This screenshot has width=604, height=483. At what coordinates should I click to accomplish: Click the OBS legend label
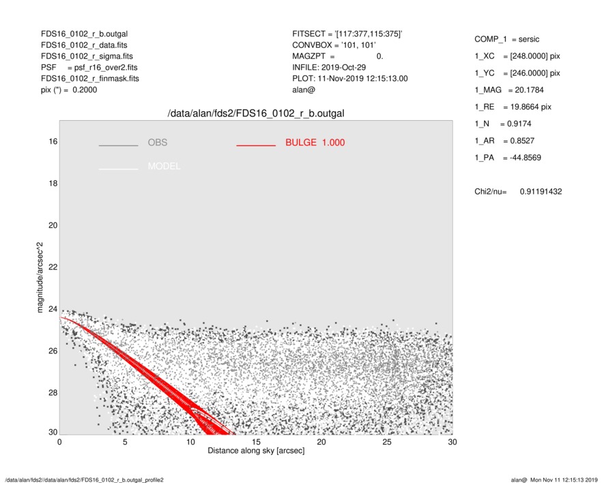point(157,143)
